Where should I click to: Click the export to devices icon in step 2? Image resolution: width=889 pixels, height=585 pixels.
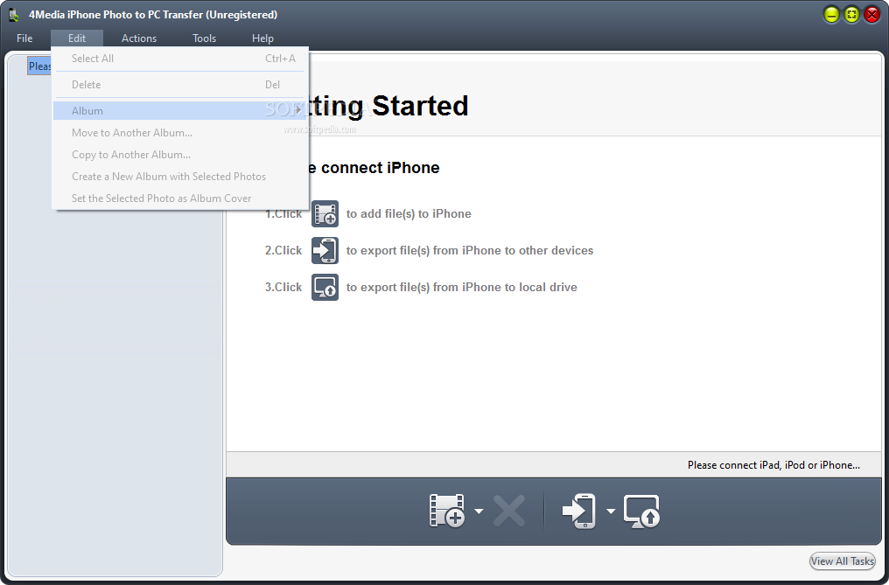pyautogui.click(x=325, y=251)
